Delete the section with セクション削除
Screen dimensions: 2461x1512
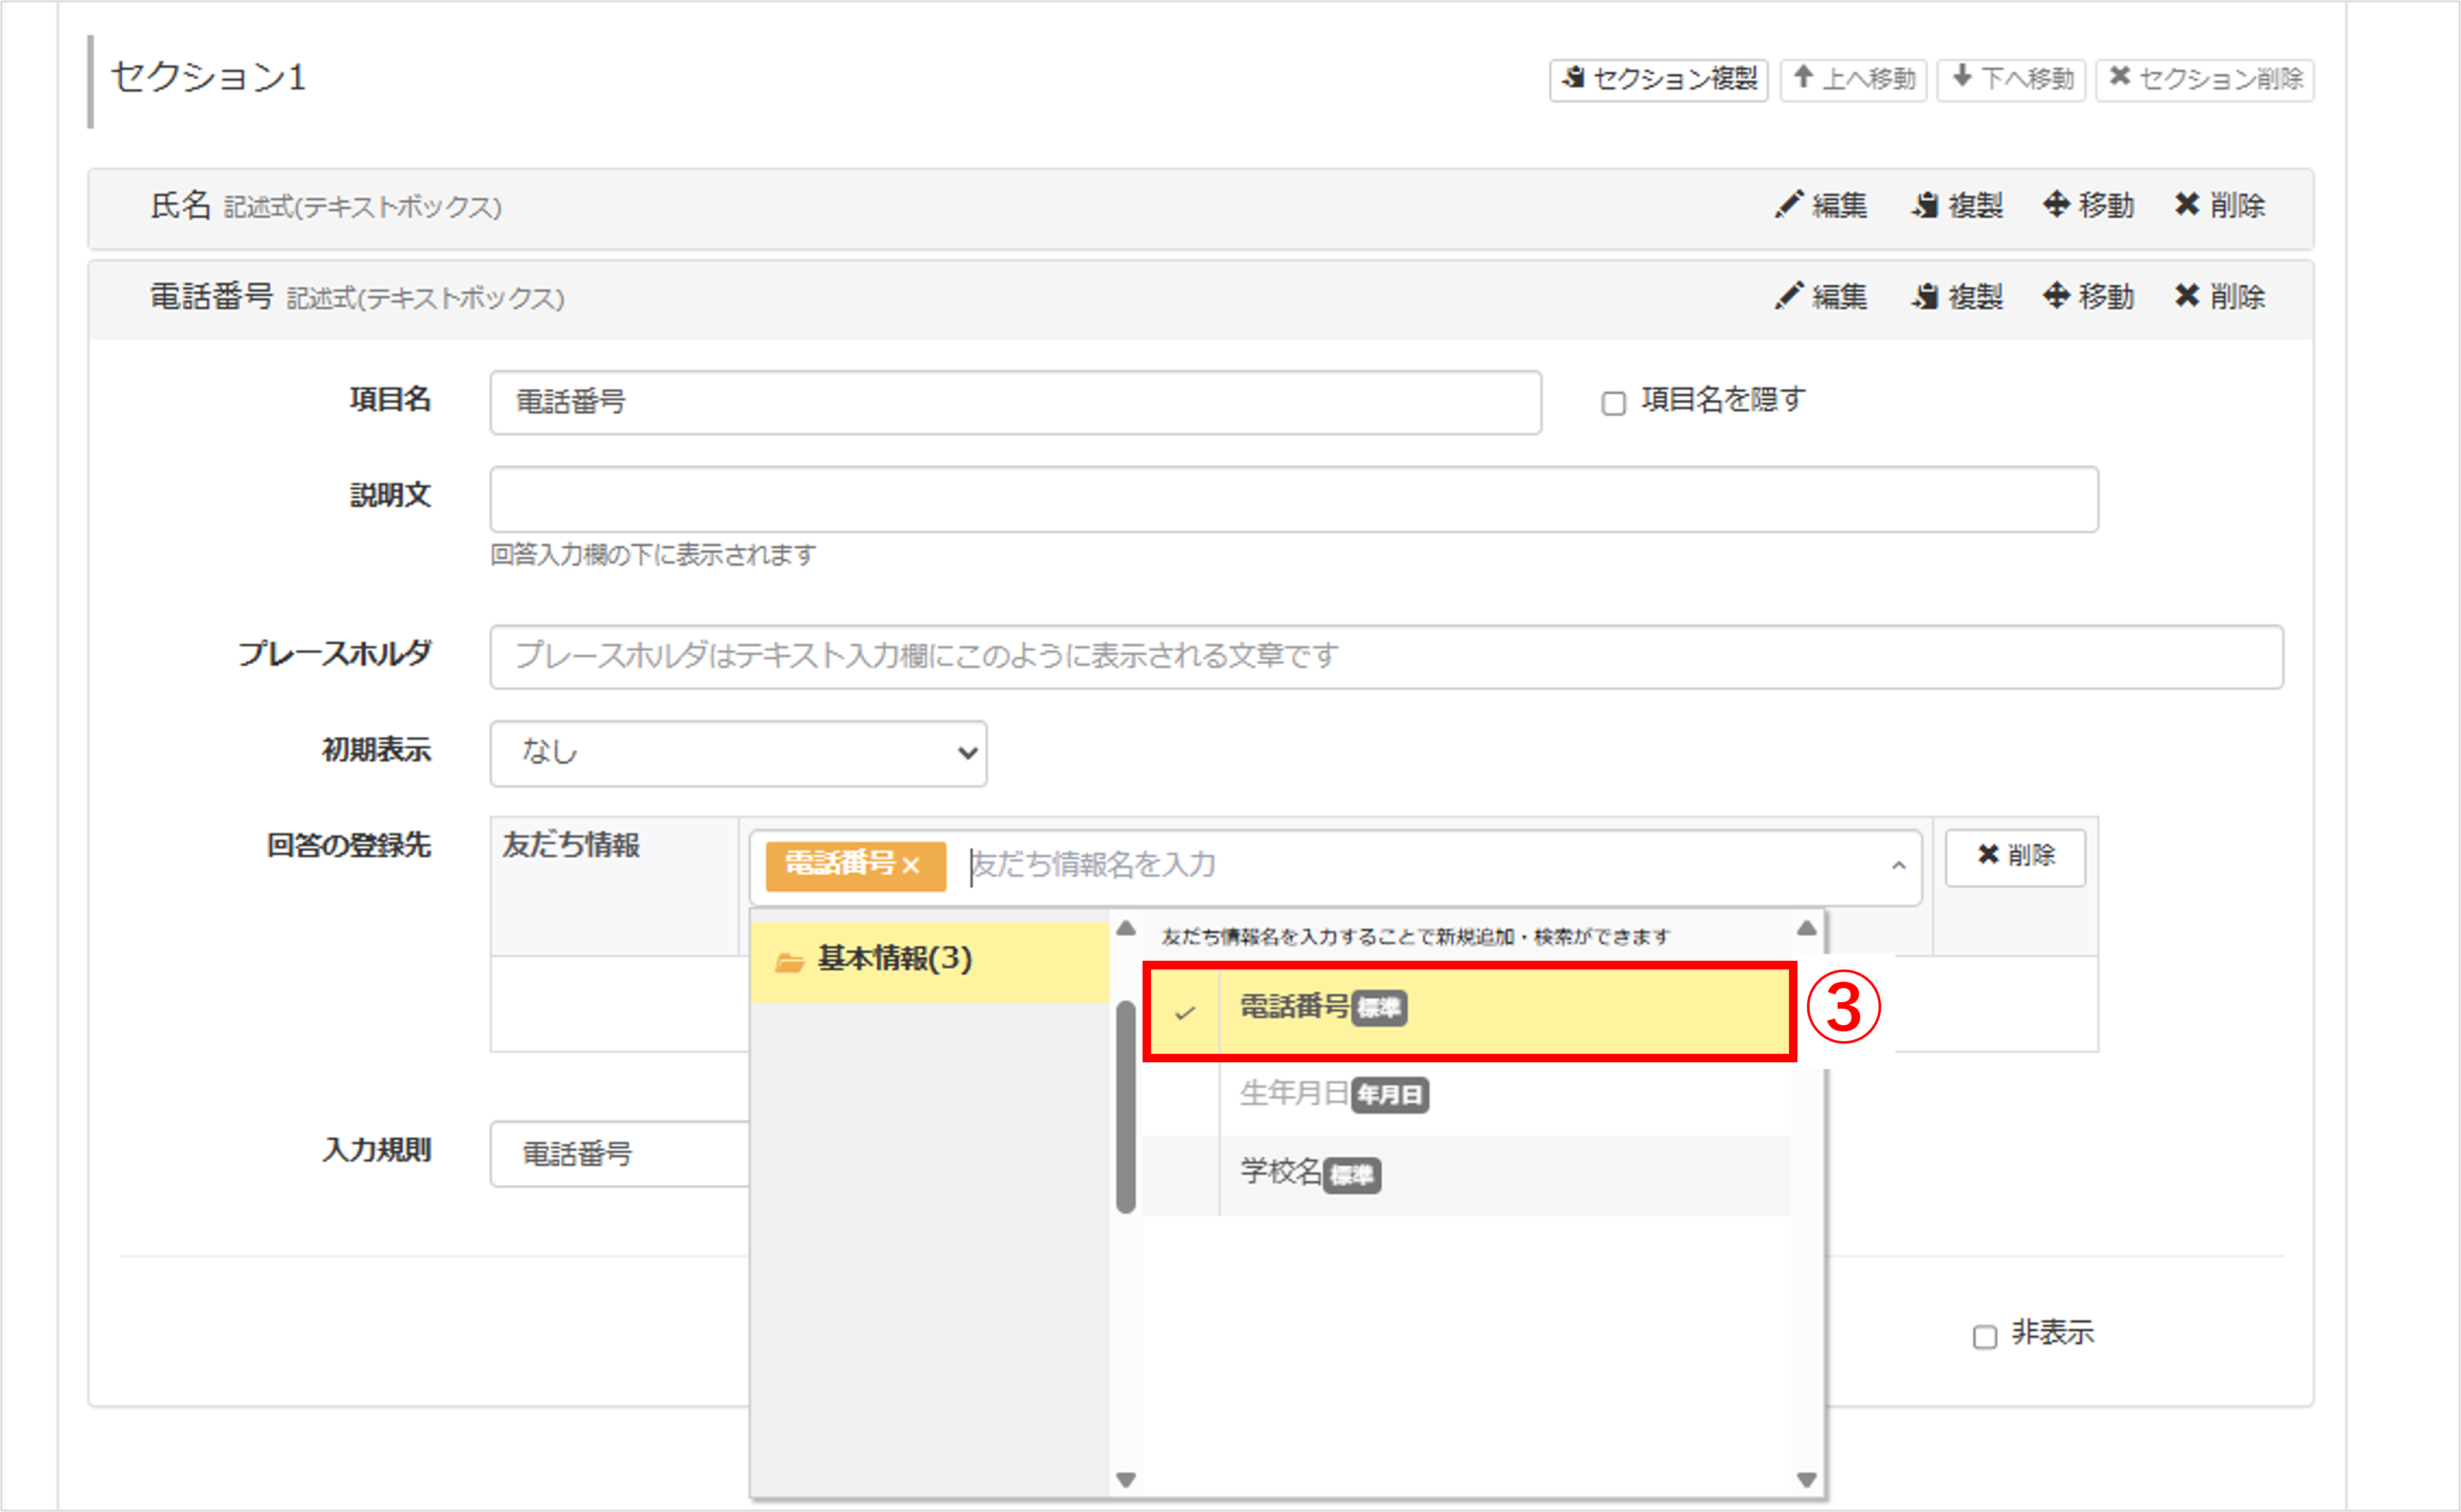tap(2205, 79)
